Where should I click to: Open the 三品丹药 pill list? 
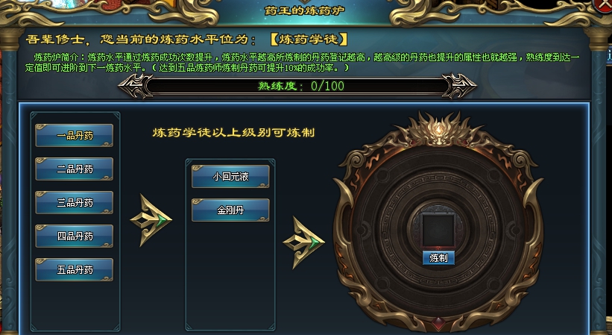74,203
